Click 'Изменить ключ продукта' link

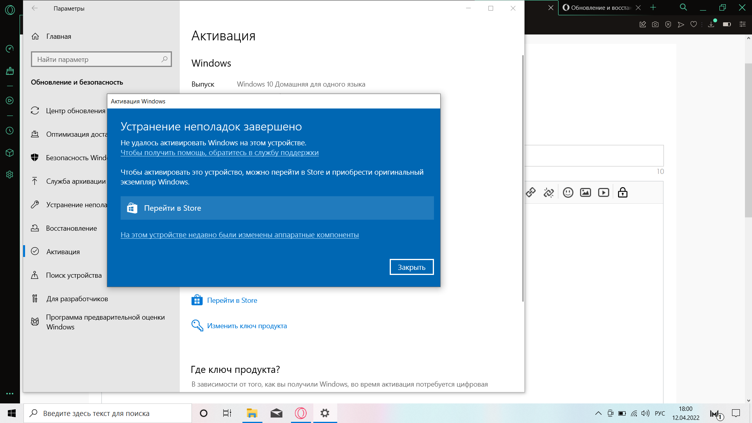[239, 326]
